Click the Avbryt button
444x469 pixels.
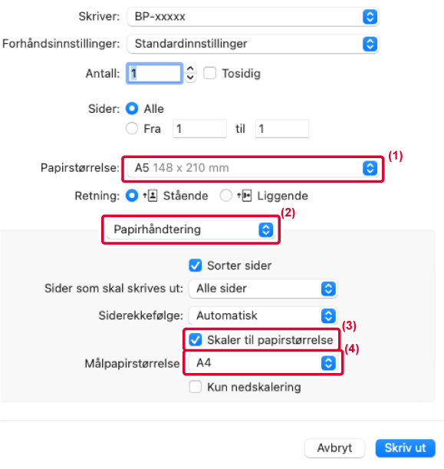tap(334, 448)
